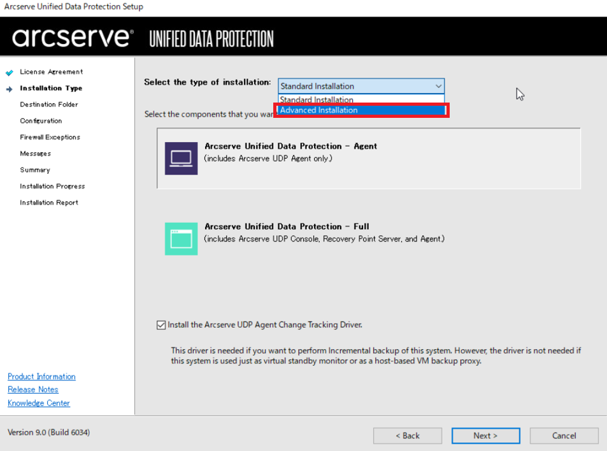Click the Next button
The width and height of the screenshot is (607, 451).
(485, 436)
